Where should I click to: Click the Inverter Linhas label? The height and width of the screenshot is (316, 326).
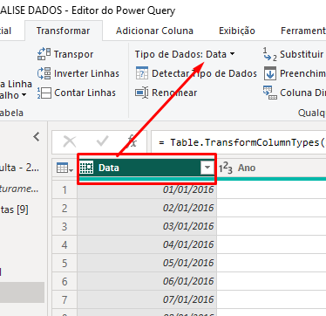click(86, 73)
